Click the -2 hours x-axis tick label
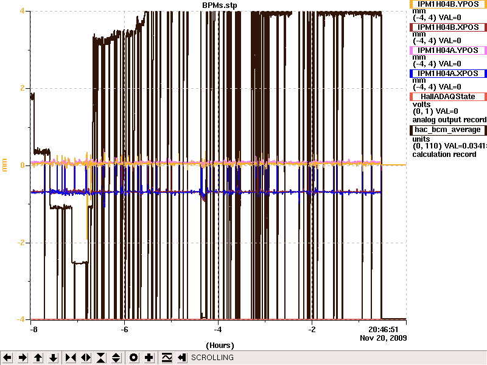487x365 pixels. [x=312, y=330]
